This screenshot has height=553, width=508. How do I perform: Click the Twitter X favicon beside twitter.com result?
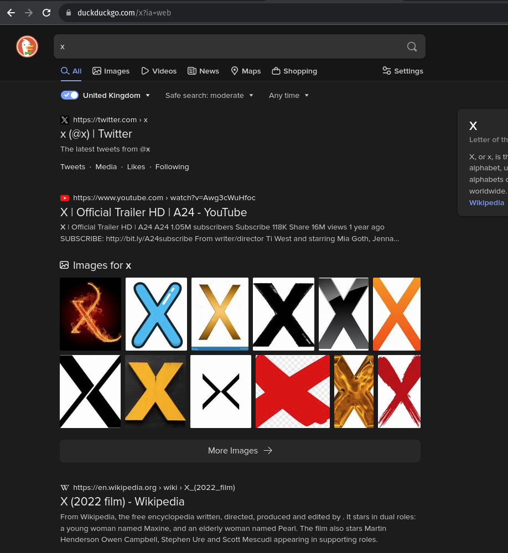coord(65,120)
